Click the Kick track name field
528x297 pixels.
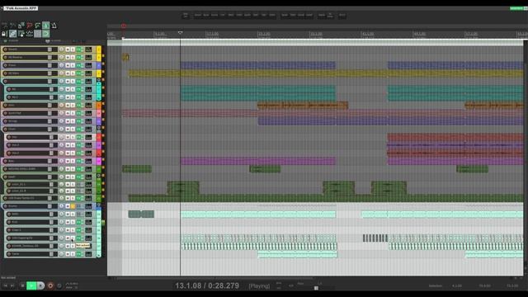[31, 222]
